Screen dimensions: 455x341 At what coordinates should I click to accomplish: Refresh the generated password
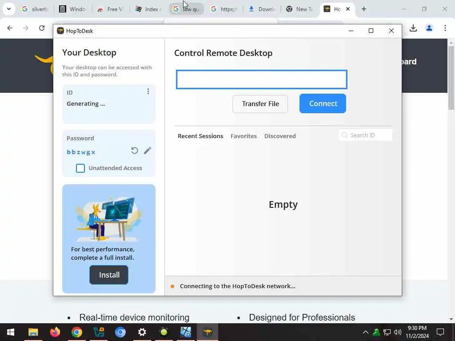[134, 151]
